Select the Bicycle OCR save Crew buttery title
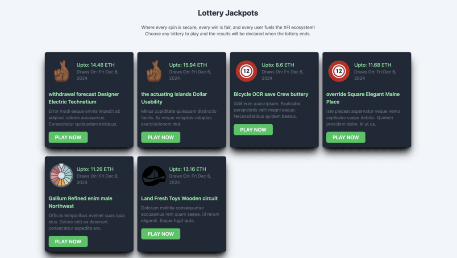This screenshot has height=258, width=457. (x=271, y=94)
